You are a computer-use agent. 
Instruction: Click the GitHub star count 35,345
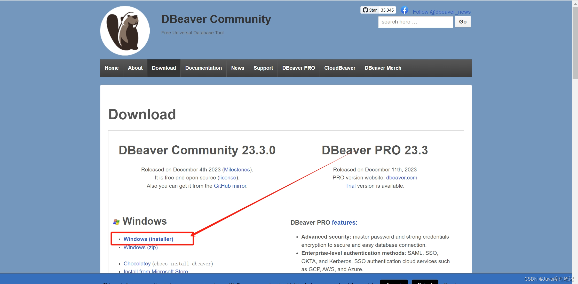pos(387,10)
